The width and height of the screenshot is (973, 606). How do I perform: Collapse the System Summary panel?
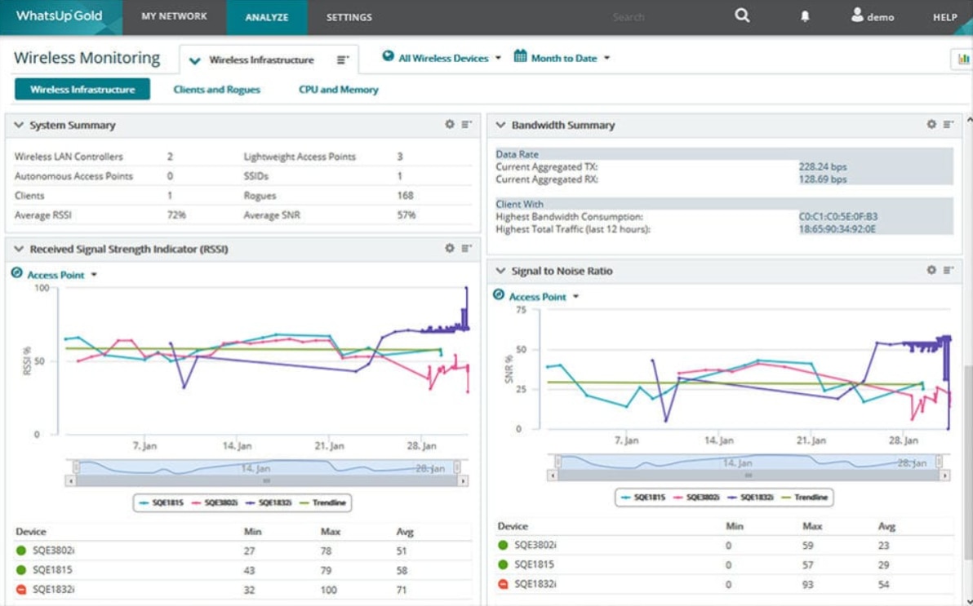coord(18,125)
